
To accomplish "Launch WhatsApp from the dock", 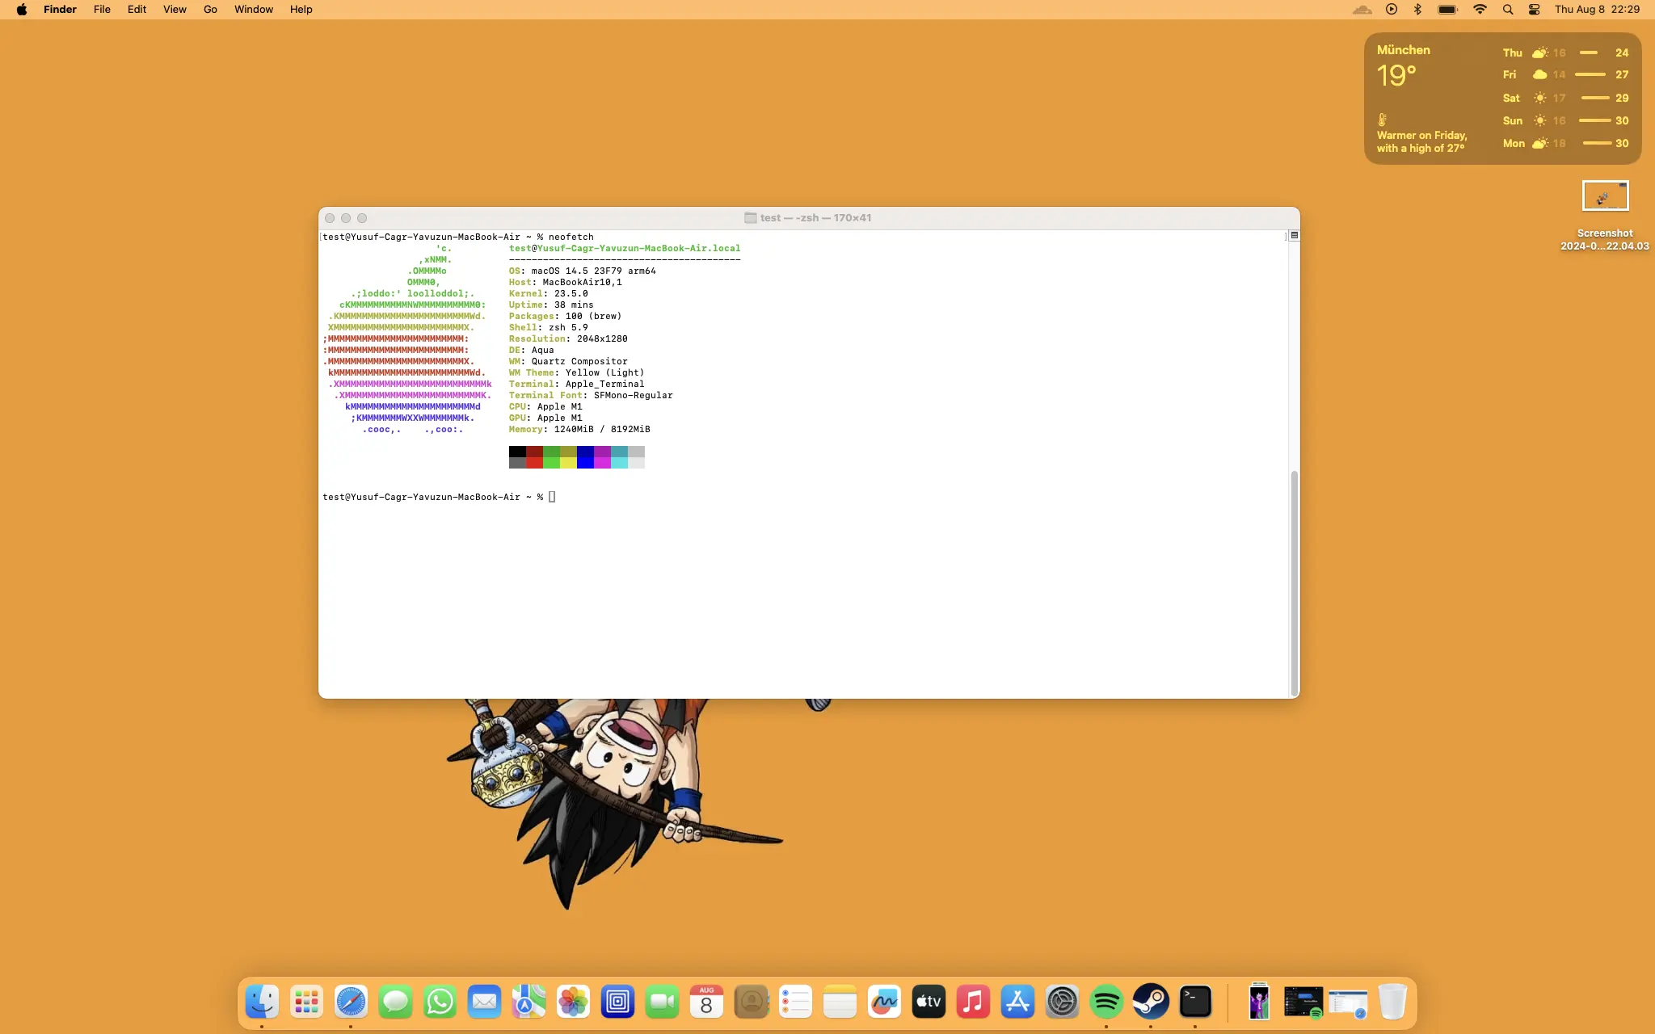I will point(440,1002).
